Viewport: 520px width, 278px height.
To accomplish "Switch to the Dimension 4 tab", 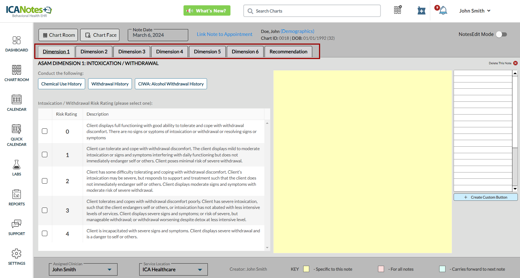I will (x=169, y=52).
